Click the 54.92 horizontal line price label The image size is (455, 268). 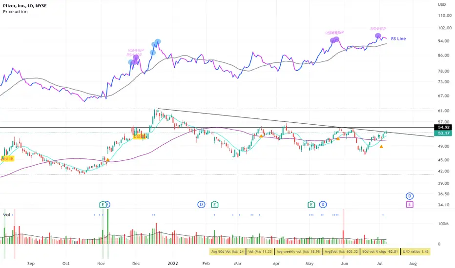click(x=444, y=127)
